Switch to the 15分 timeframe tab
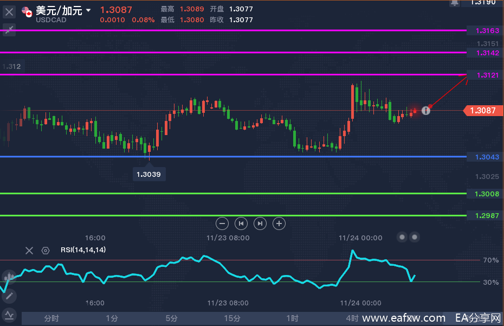Image resolution: width=504 pixels, height=326 pixels. point(232,318)
